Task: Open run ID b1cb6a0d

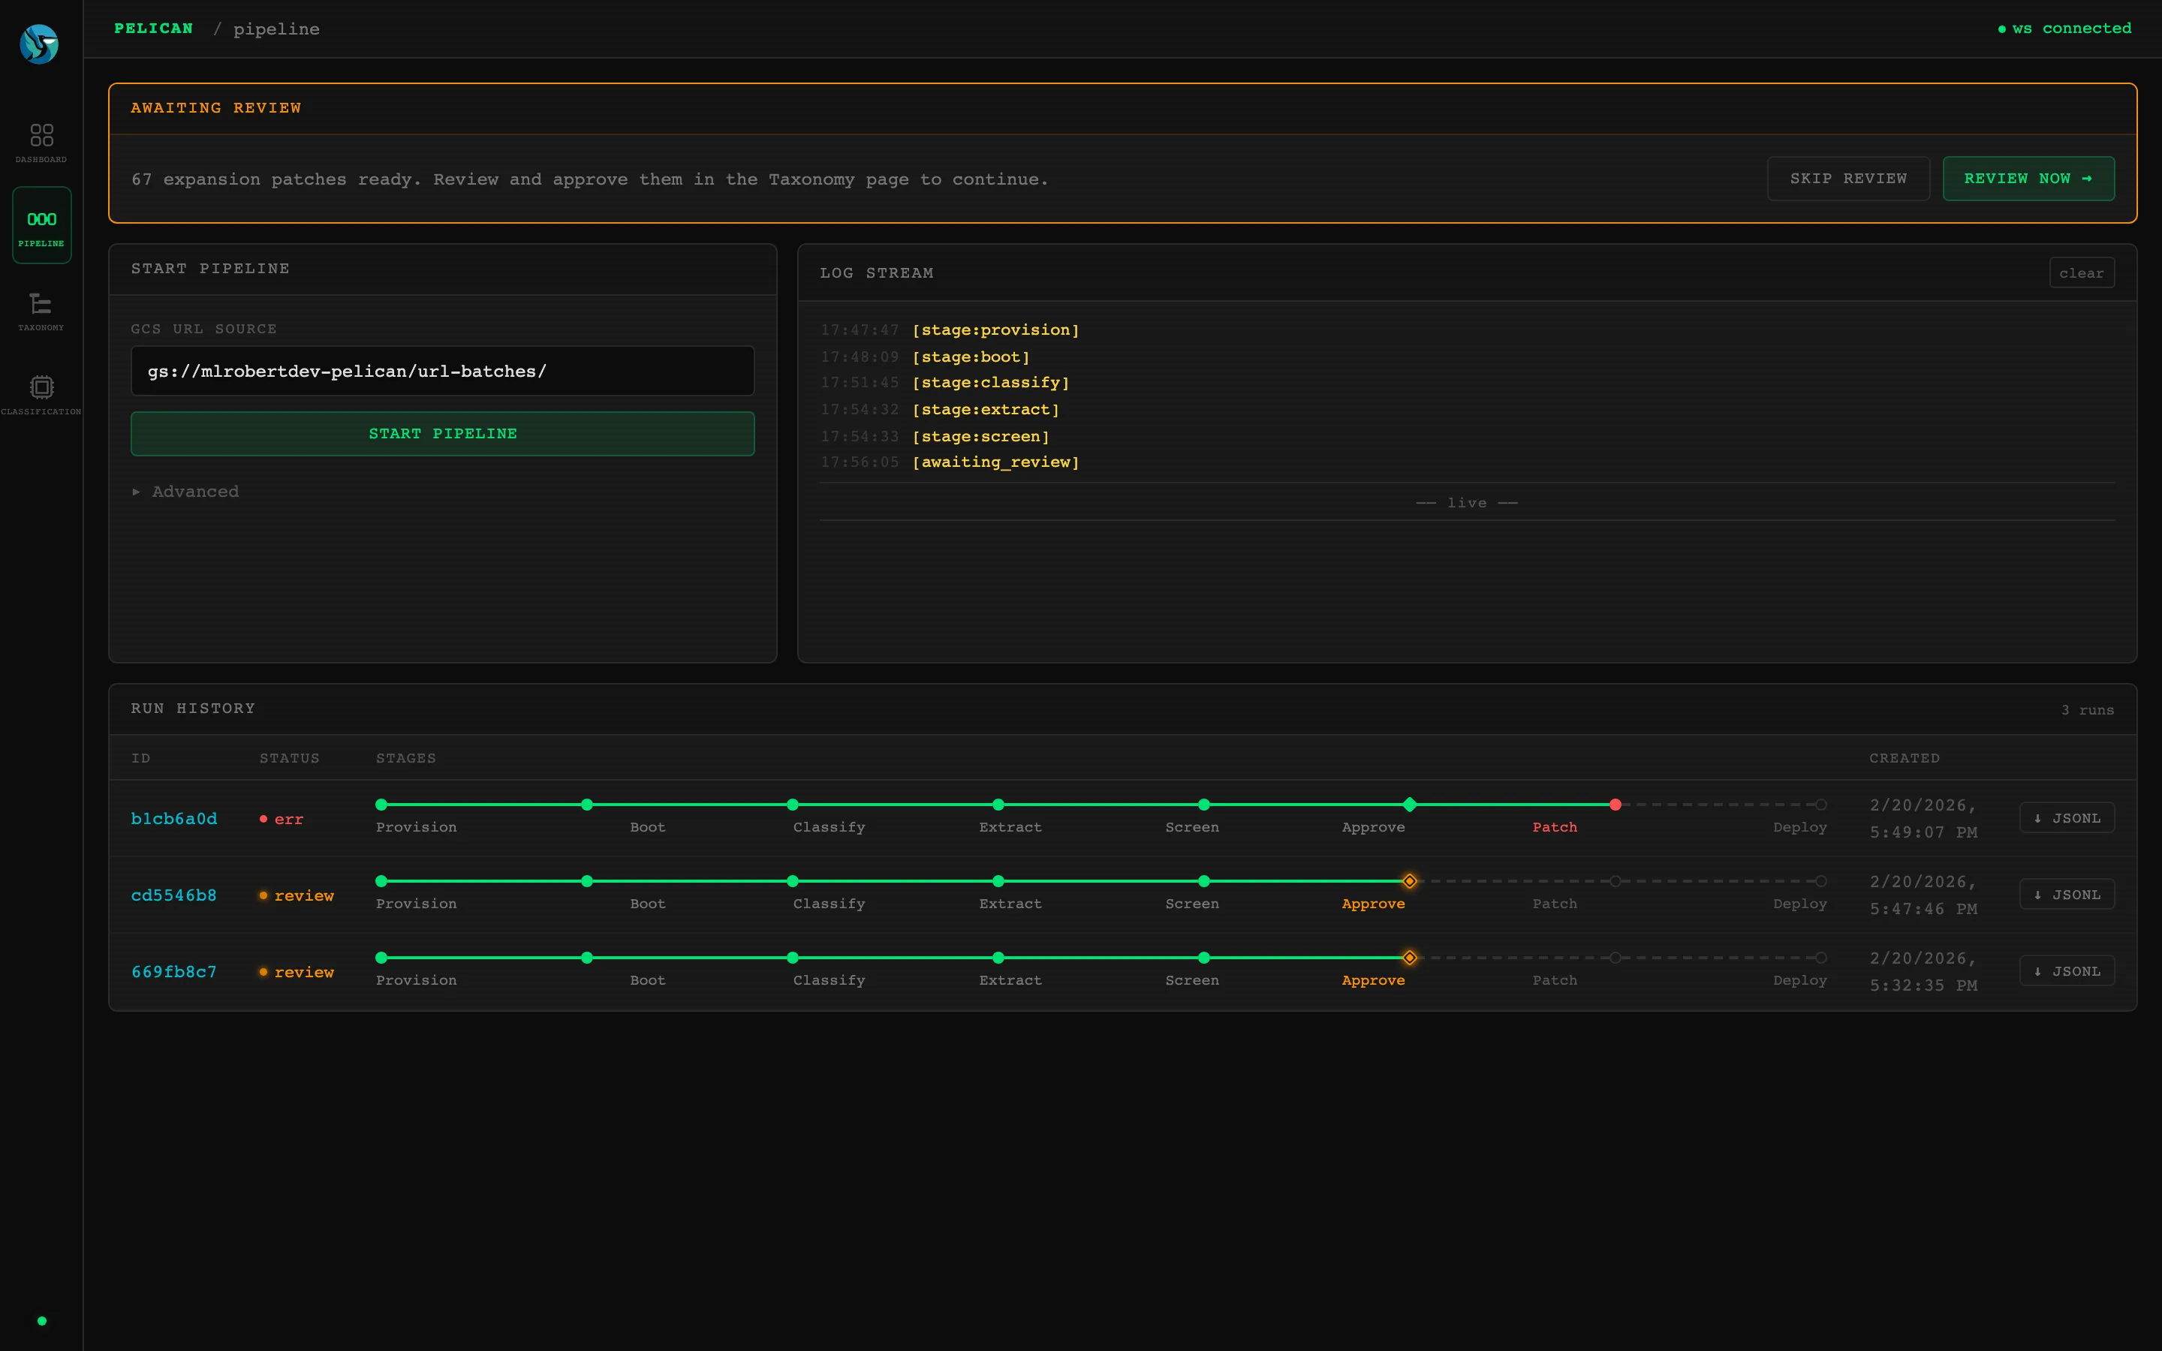Action: 174,818
